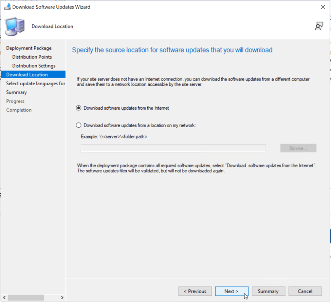The height and width of the screenshot is (302, 331).
Task: Cancel the wizard
Action: pos(305,291)
